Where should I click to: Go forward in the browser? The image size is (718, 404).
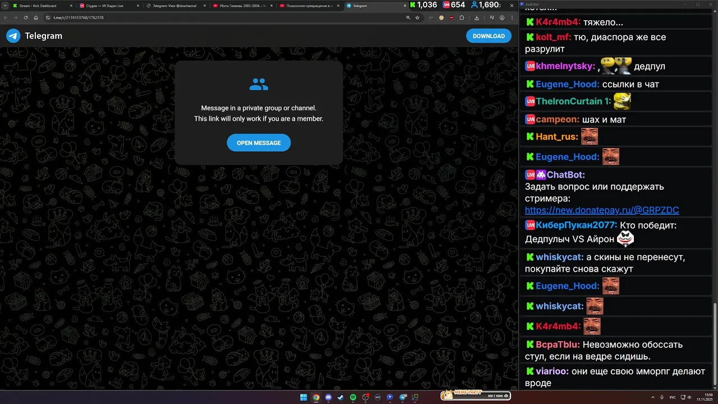point(16,17)
